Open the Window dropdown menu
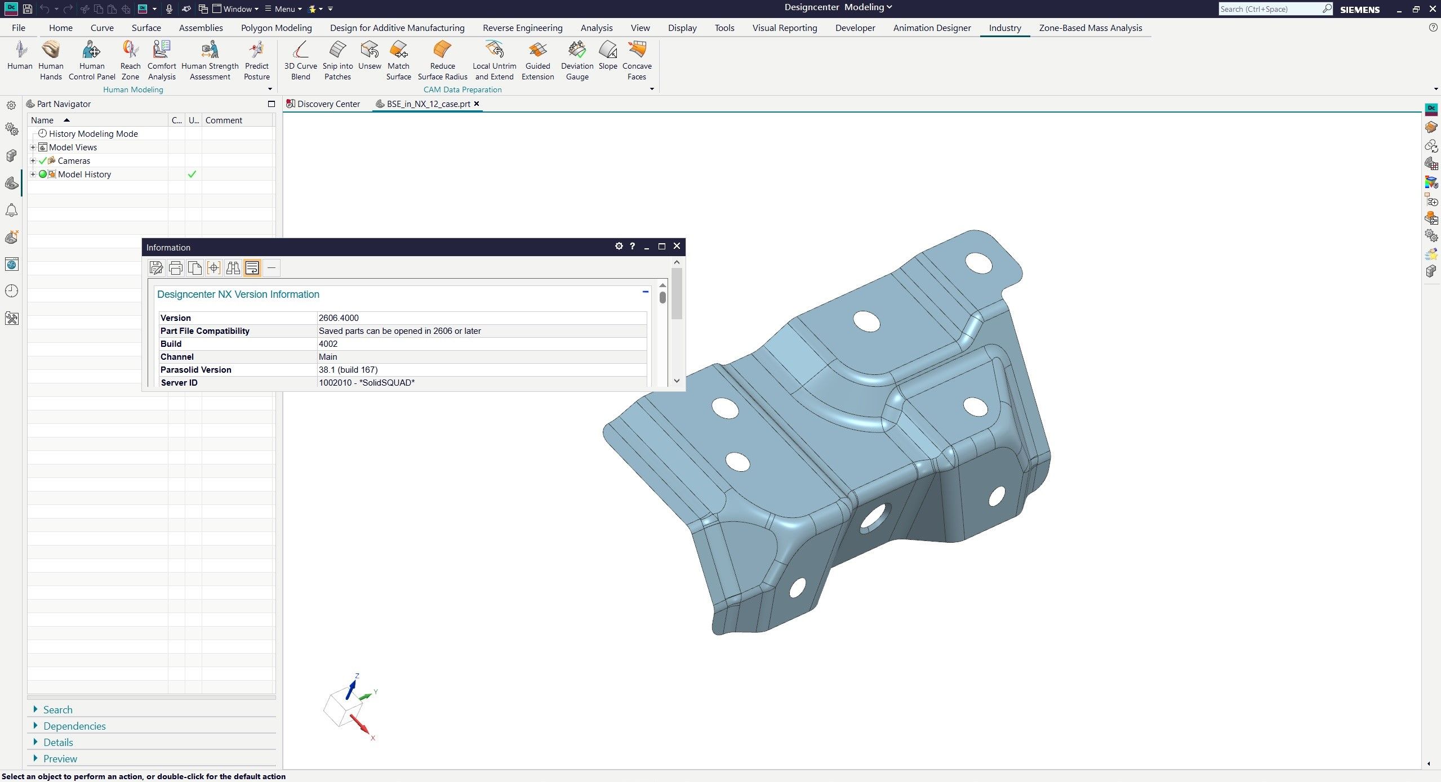1441x782 pixels. [x=235, y=9]
